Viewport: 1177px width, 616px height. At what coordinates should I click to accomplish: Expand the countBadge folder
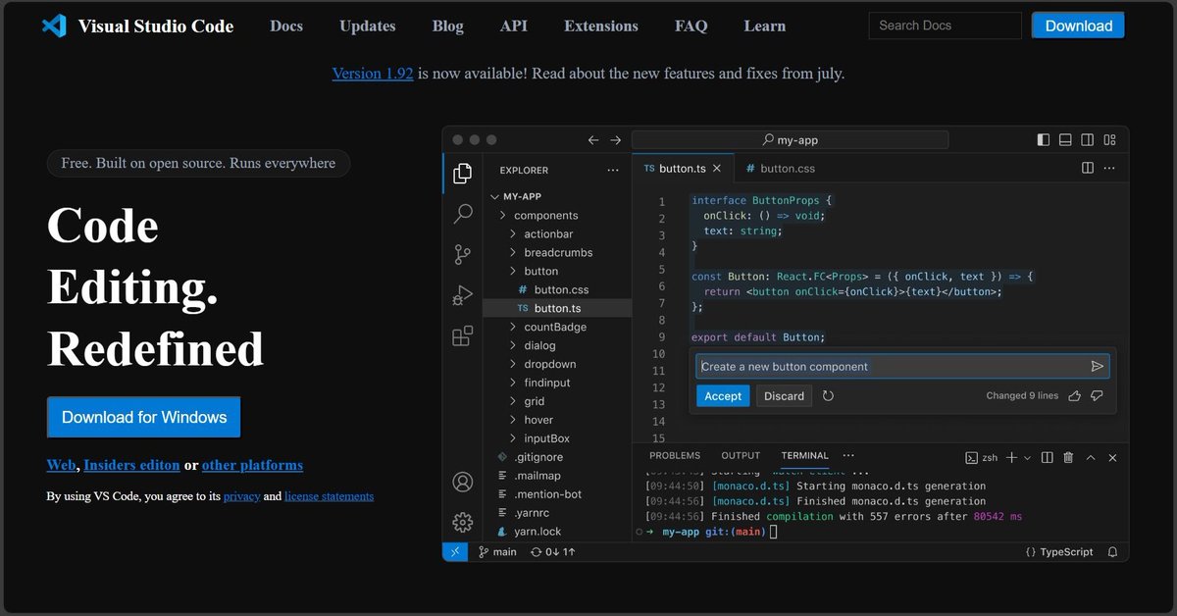pyautogui.click(x=512, y=327)
